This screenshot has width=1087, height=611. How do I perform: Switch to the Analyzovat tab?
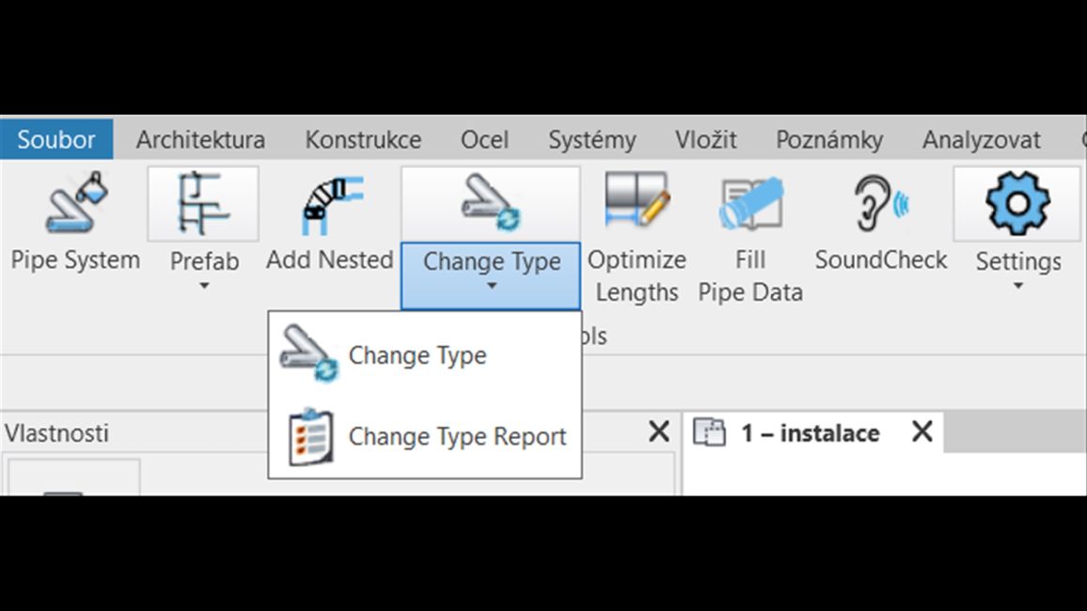981,140
